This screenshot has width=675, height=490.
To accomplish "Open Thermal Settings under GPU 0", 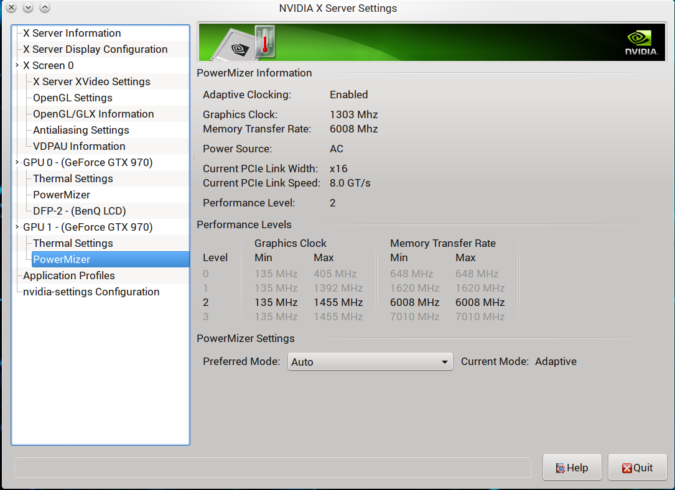I will click(x=73, y=178).
